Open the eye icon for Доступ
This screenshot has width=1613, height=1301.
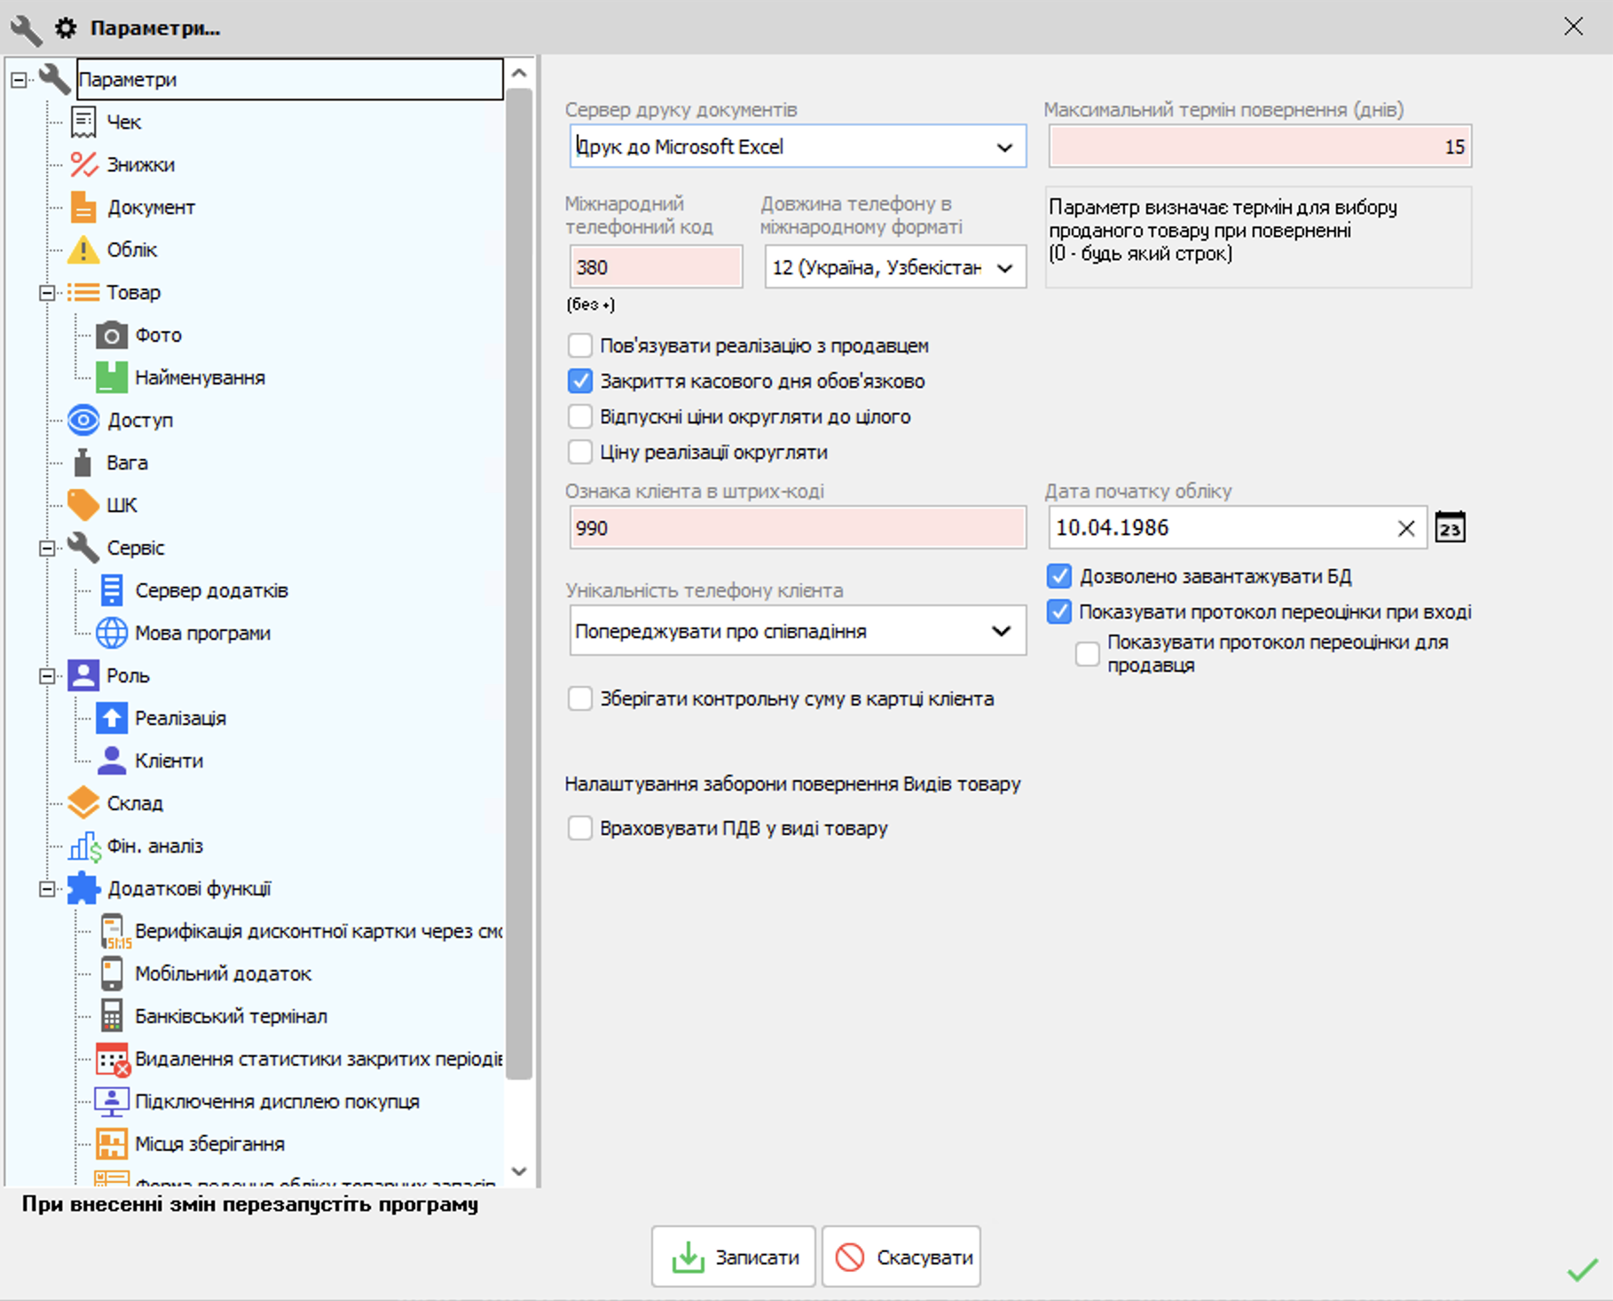click(83, 421)
